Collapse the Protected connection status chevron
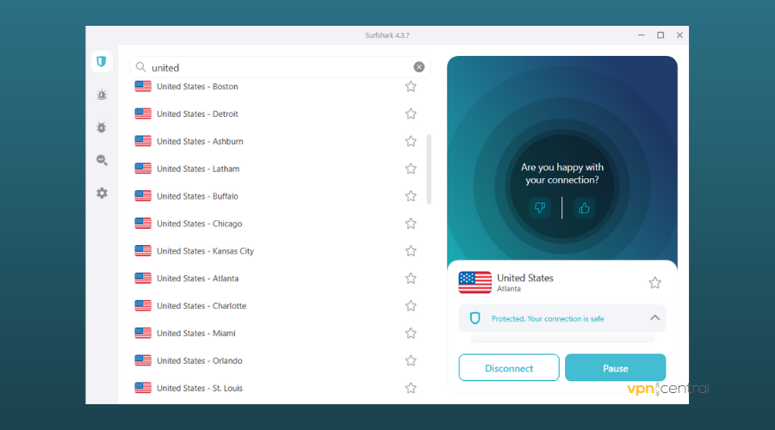This screenshot has height=430, width=775. click(655, 318)
